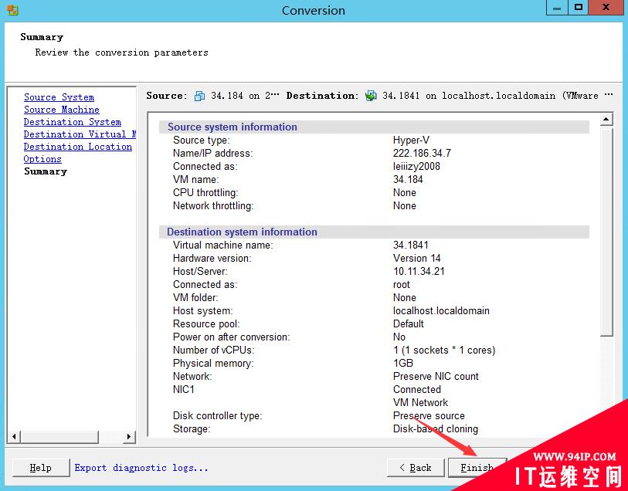
Task: Select virtual machine name 34.1841
Action: pos(410,245)
